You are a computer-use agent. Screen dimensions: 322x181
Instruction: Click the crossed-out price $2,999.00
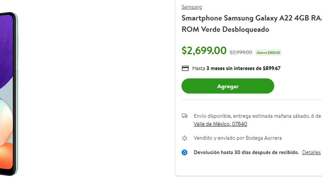pyautogui.click(x=240, y=52)
